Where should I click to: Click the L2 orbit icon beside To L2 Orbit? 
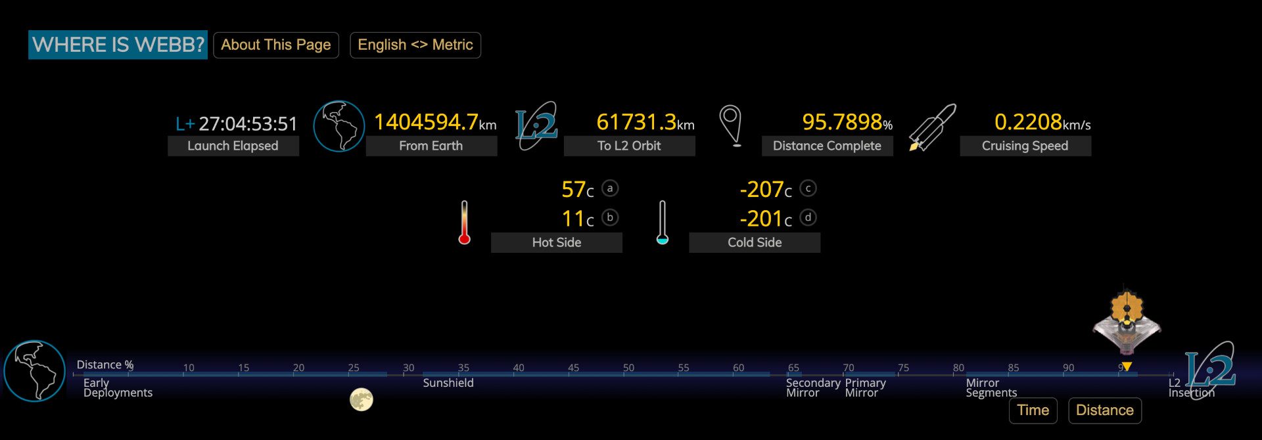tap(536, 125)
